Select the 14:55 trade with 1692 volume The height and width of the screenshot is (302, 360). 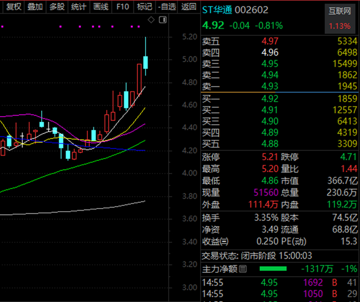point(280,282)
